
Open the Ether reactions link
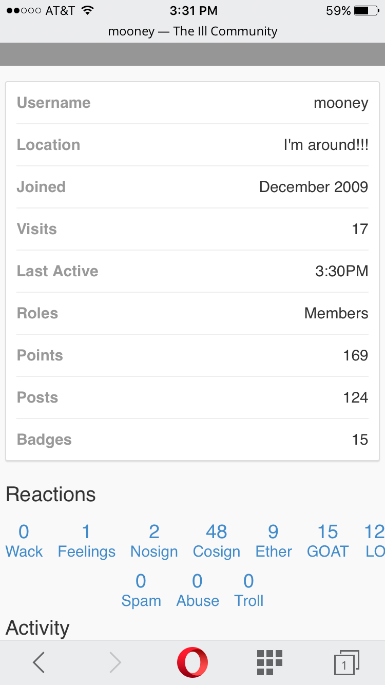[x=274, y=541]
